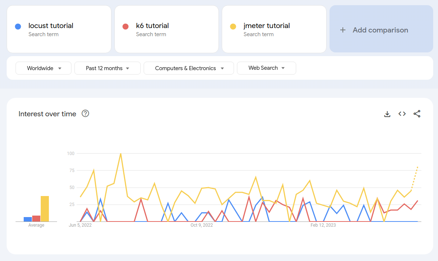Download the interest over time CSV
The width and height of the screenshot is (438, 261).
(x=387, y=114)
